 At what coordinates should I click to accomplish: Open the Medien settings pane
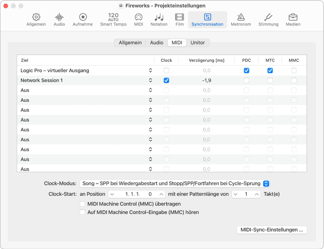point(293,19)
